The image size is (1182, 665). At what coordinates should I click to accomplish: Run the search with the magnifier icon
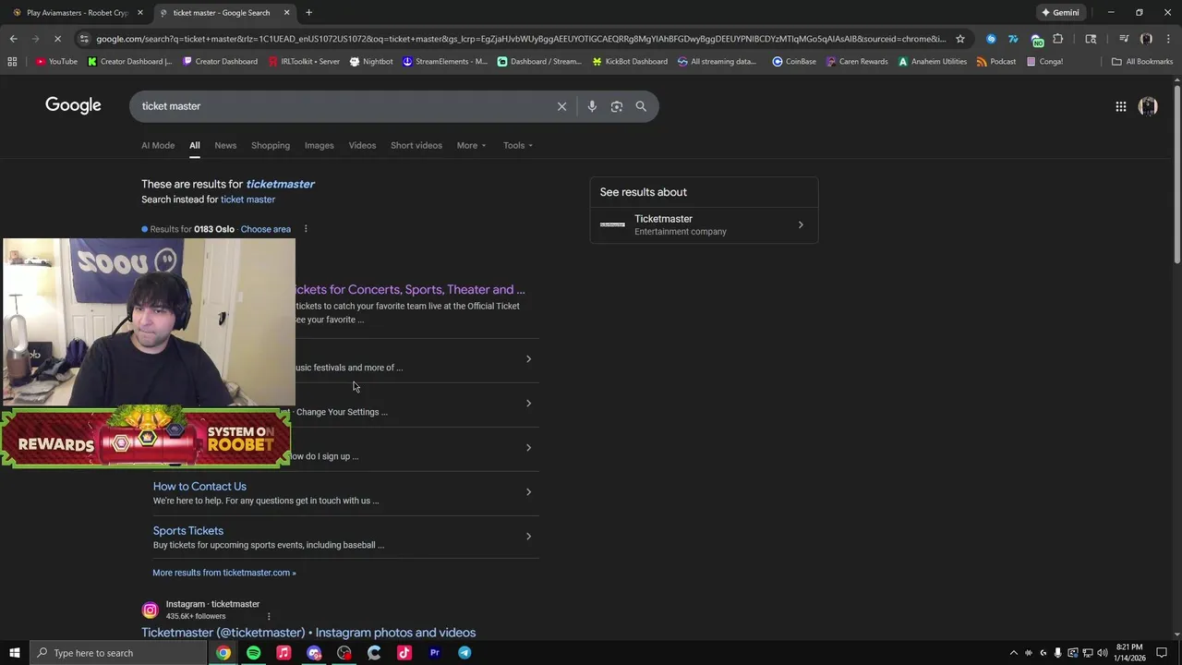point(641,106)
